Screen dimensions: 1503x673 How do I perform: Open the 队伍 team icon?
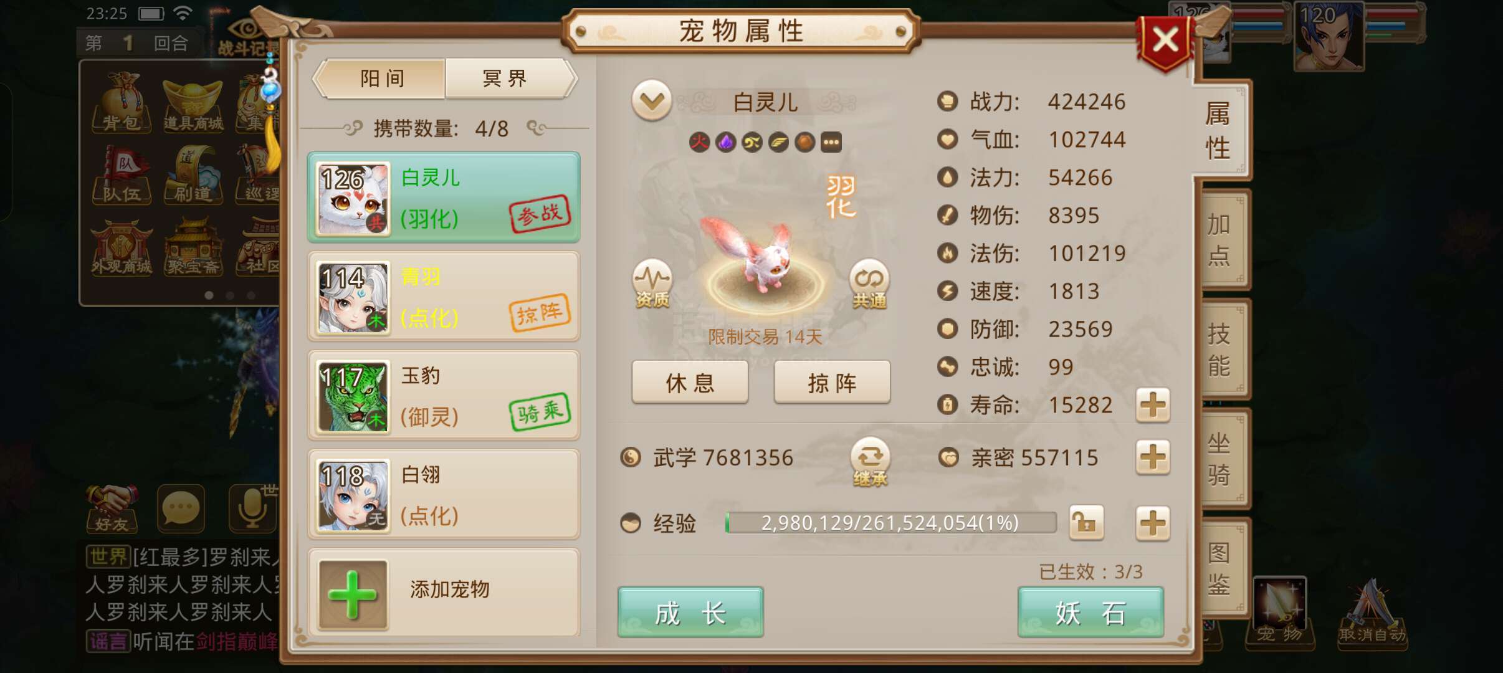tap(122, 174)
